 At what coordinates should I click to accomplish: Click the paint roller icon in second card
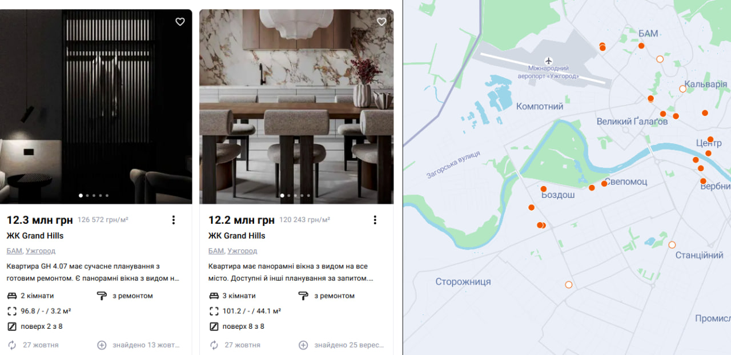pos(303,296)
